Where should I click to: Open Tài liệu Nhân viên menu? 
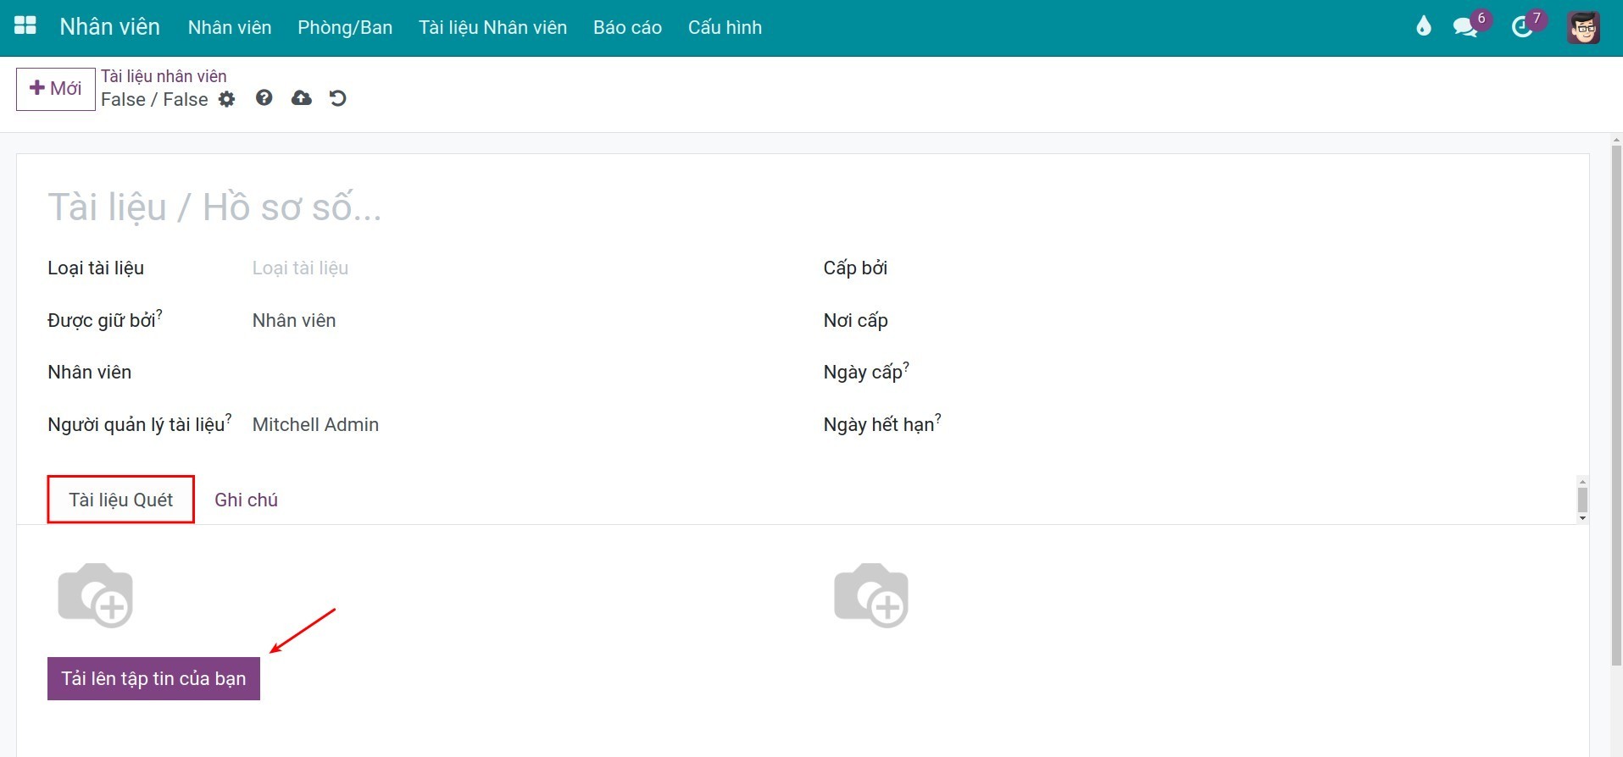point(492,27)
